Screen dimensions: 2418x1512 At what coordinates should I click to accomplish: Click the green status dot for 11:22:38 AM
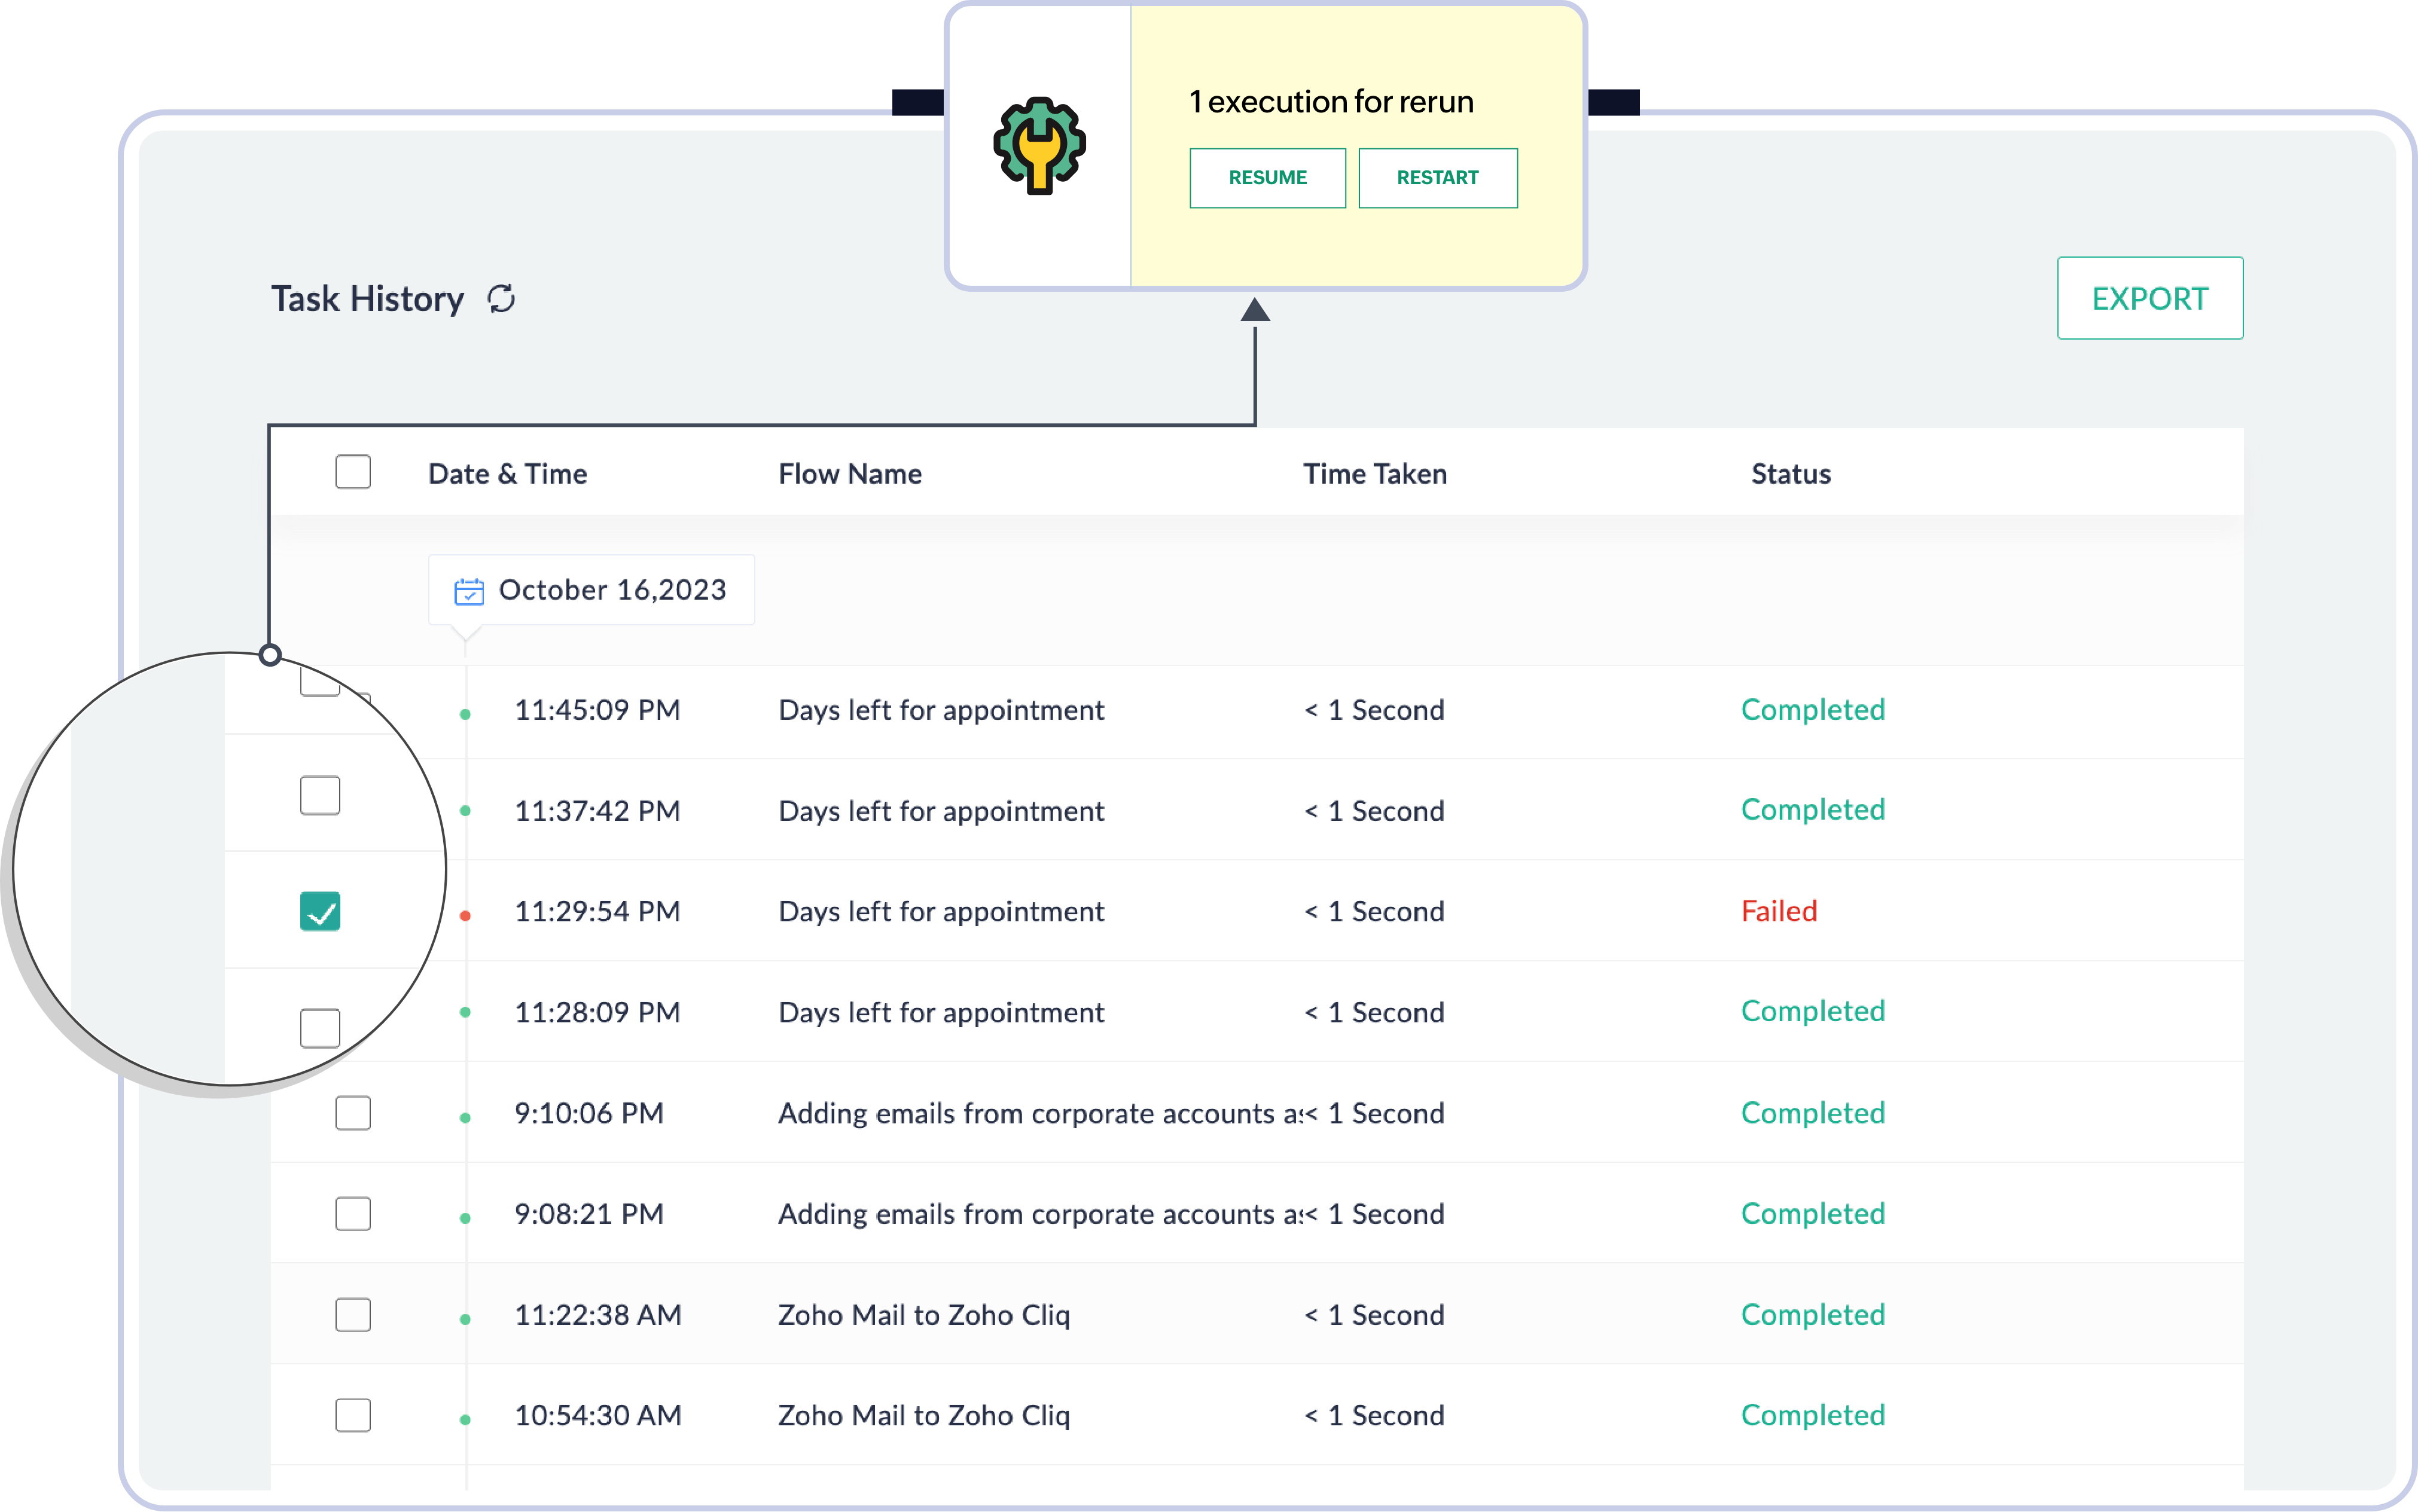tap(465, 1319)
